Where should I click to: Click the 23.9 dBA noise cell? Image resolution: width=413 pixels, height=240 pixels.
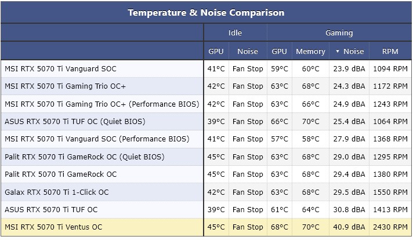[349, 68]
